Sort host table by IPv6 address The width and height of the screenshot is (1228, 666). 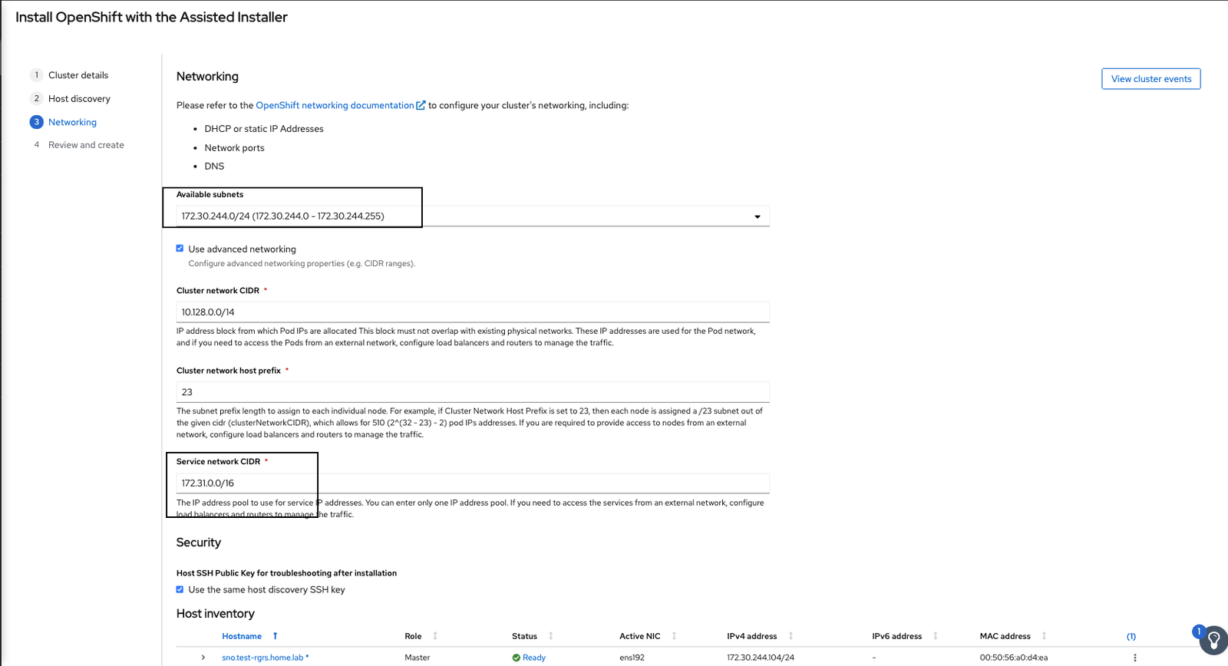[x=936, y=636]
